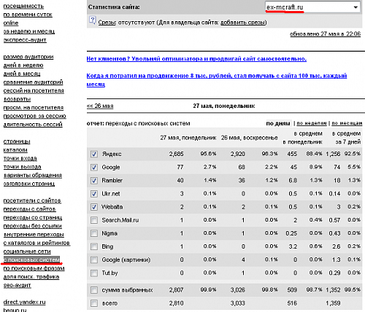This screenshot has width=365, height=312.
Task: Uncheck the Webalta checkbox
Action: tap(94, 207)
